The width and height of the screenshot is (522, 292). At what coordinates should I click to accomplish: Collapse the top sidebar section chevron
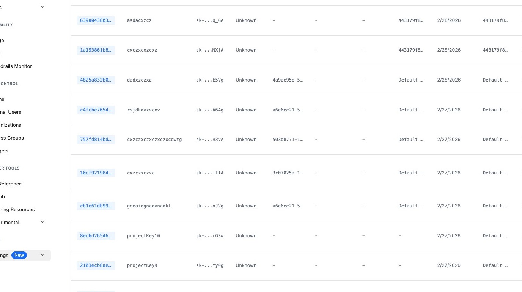pos(42,7)
